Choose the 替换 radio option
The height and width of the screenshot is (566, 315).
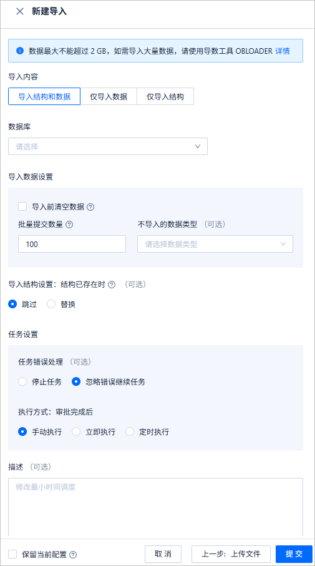click(x=51, y=305)
